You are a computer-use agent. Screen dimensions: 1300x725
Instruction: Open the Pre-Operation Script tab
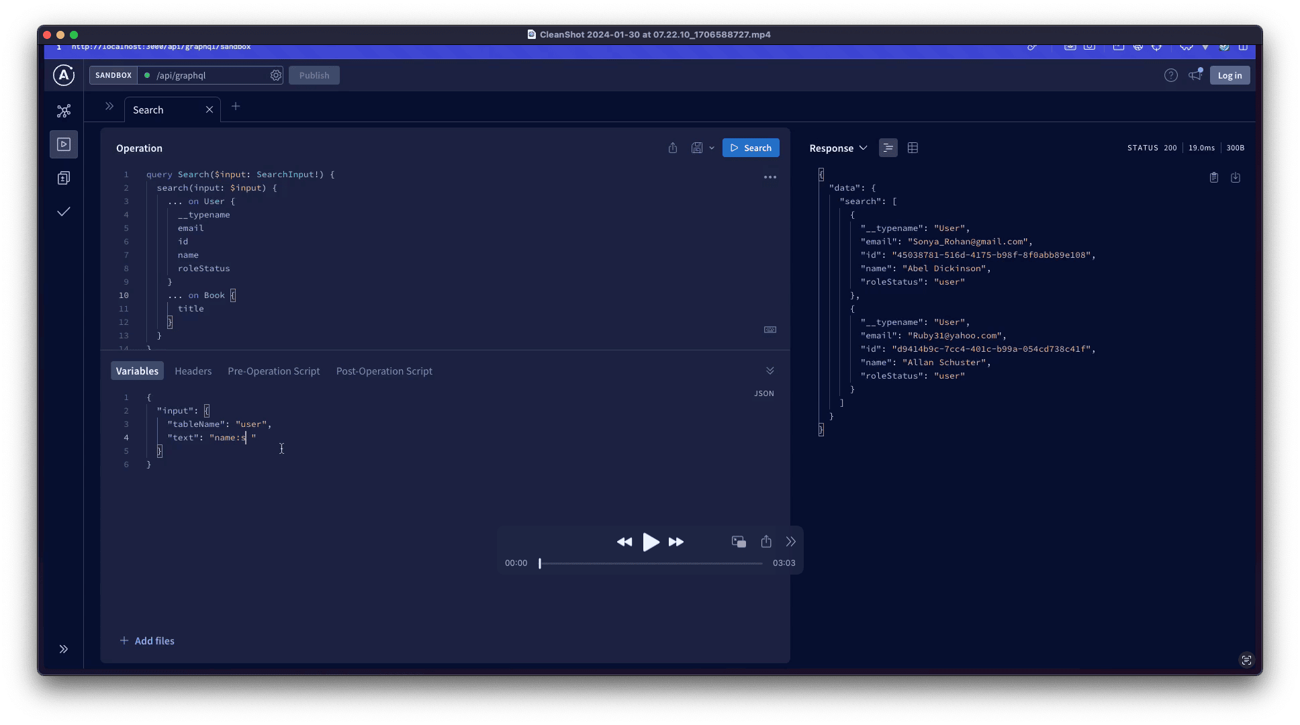pos(273,371)
